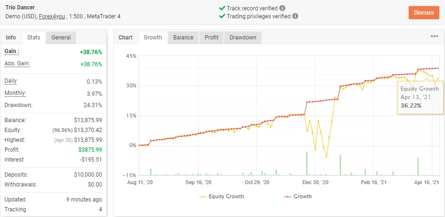Open the Forex4you broker link
Viewport: 445px width, 217px height.
[x=53, y=16]
